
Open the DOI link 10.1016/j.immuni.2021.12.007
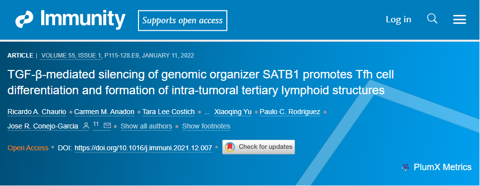click(x=143, y=148)
